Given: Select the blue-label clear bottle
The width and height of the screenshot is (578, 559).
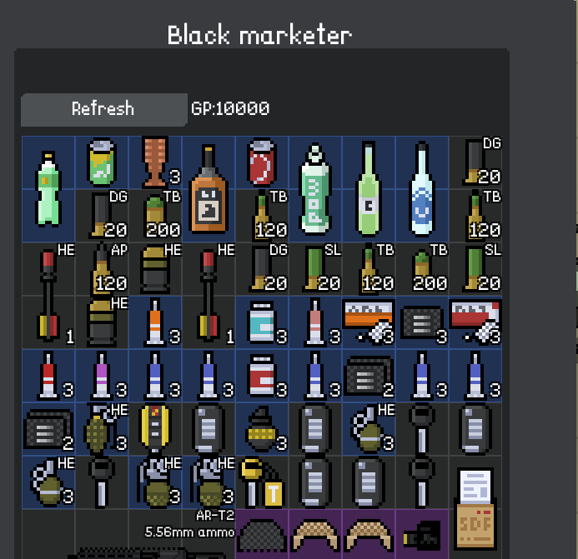Looking at the screenshot, I should point(422,189).
